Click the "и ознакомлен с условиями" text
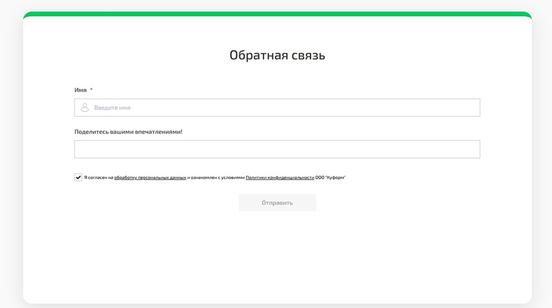The height and width of the screenshot is (308, 552). (216, 178)
